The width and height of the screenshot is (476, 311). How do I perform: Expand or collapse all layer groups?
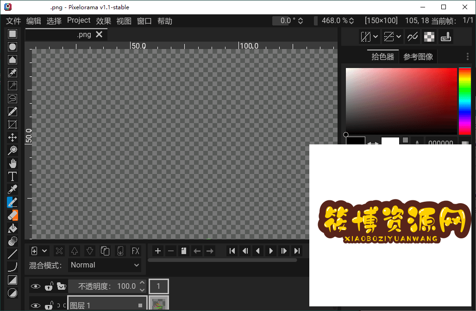(62, 286)
